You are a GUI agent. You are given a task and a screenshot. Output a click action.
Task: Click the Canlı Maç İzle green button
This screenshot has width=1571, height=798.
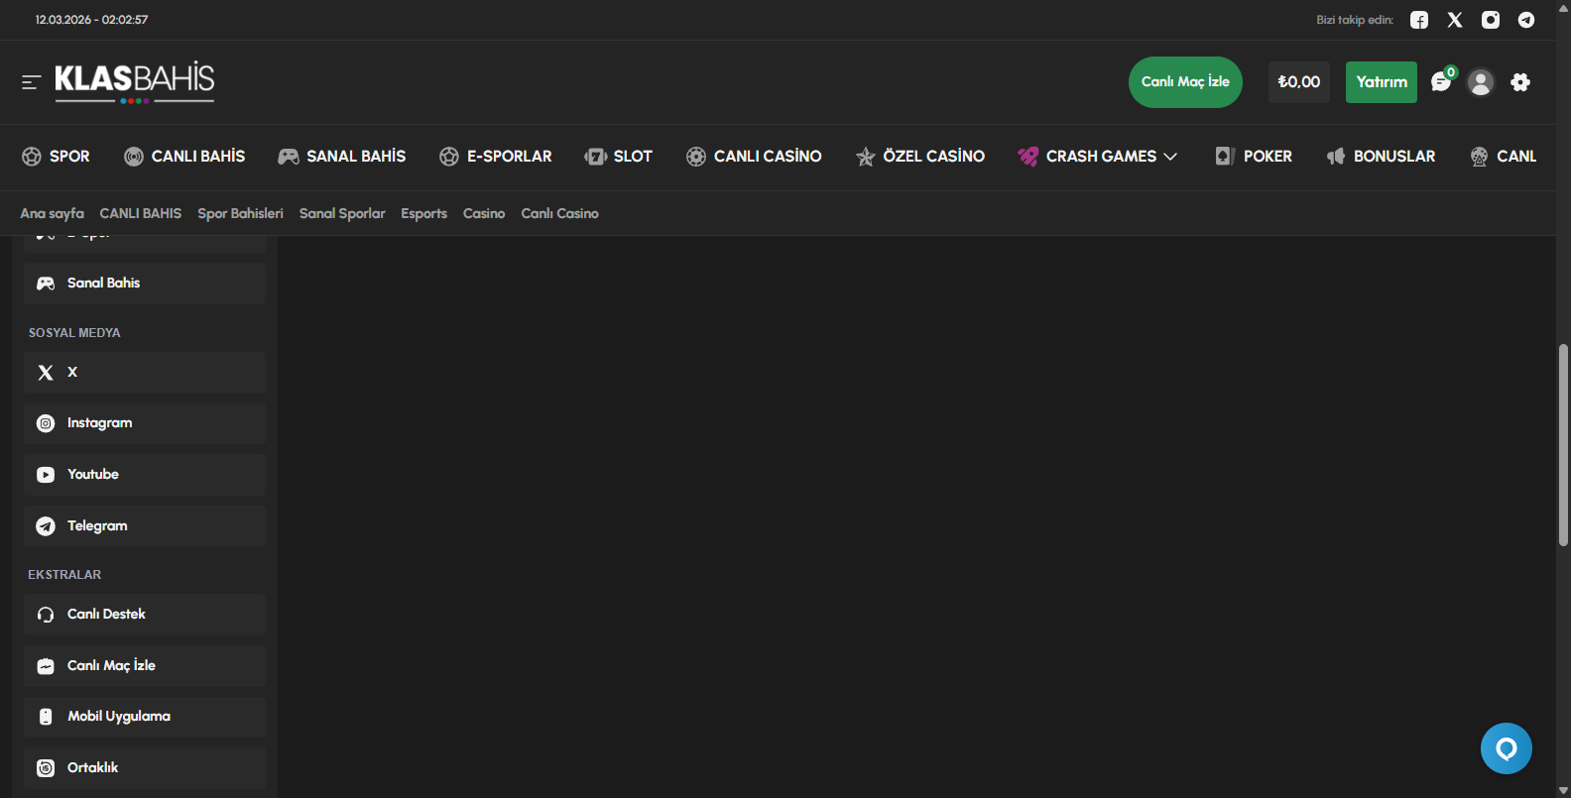[x=1185, y=82]
